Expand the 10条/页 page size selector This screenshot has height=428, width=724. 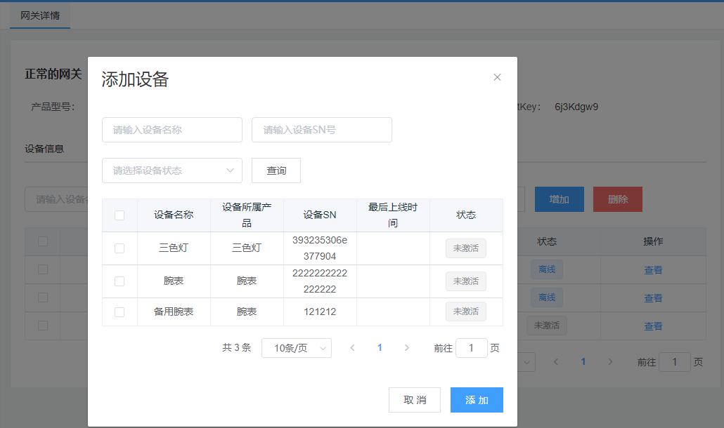296,348
